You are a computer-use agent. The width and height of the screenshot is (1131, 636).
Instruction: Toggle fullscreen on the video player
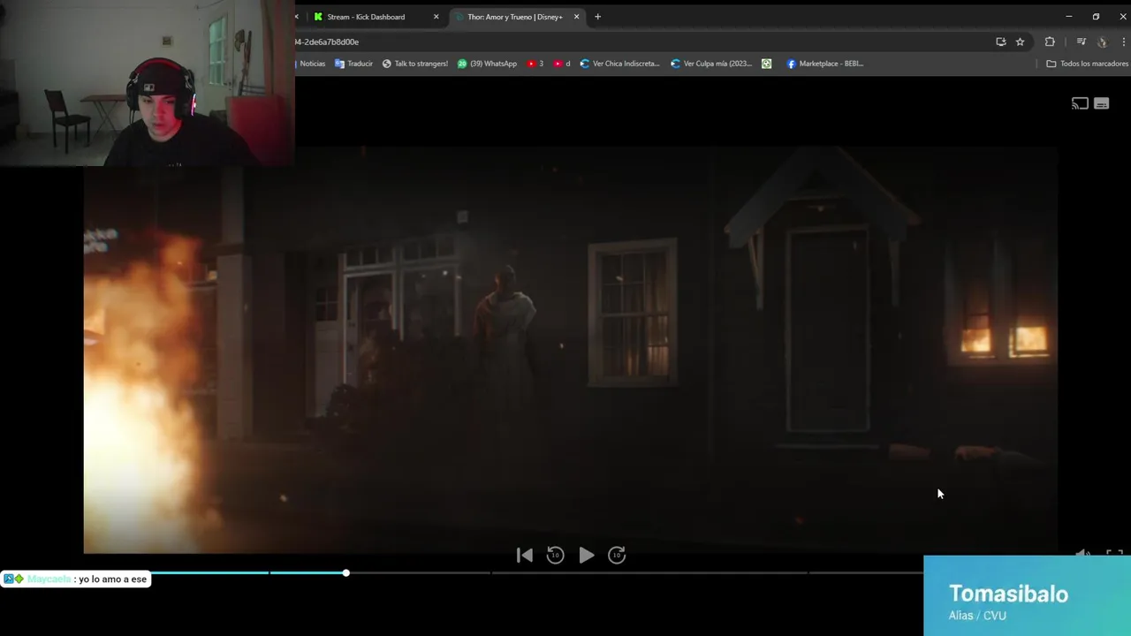pyautogui.click(x=1114, y=554)
